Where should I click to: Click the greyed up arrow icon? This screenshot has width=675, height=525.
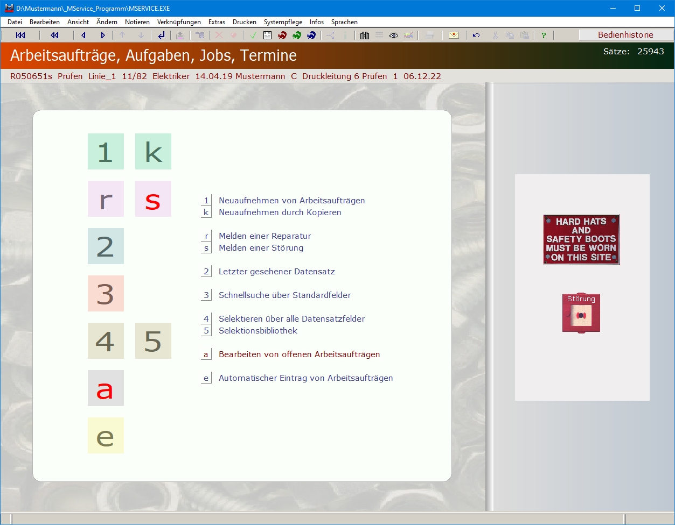pyautogui.click(x=122, y=36)
